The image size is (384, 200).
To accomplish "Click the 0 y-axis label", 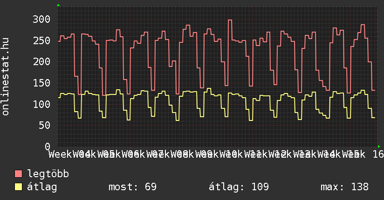I will coord(47,146).
